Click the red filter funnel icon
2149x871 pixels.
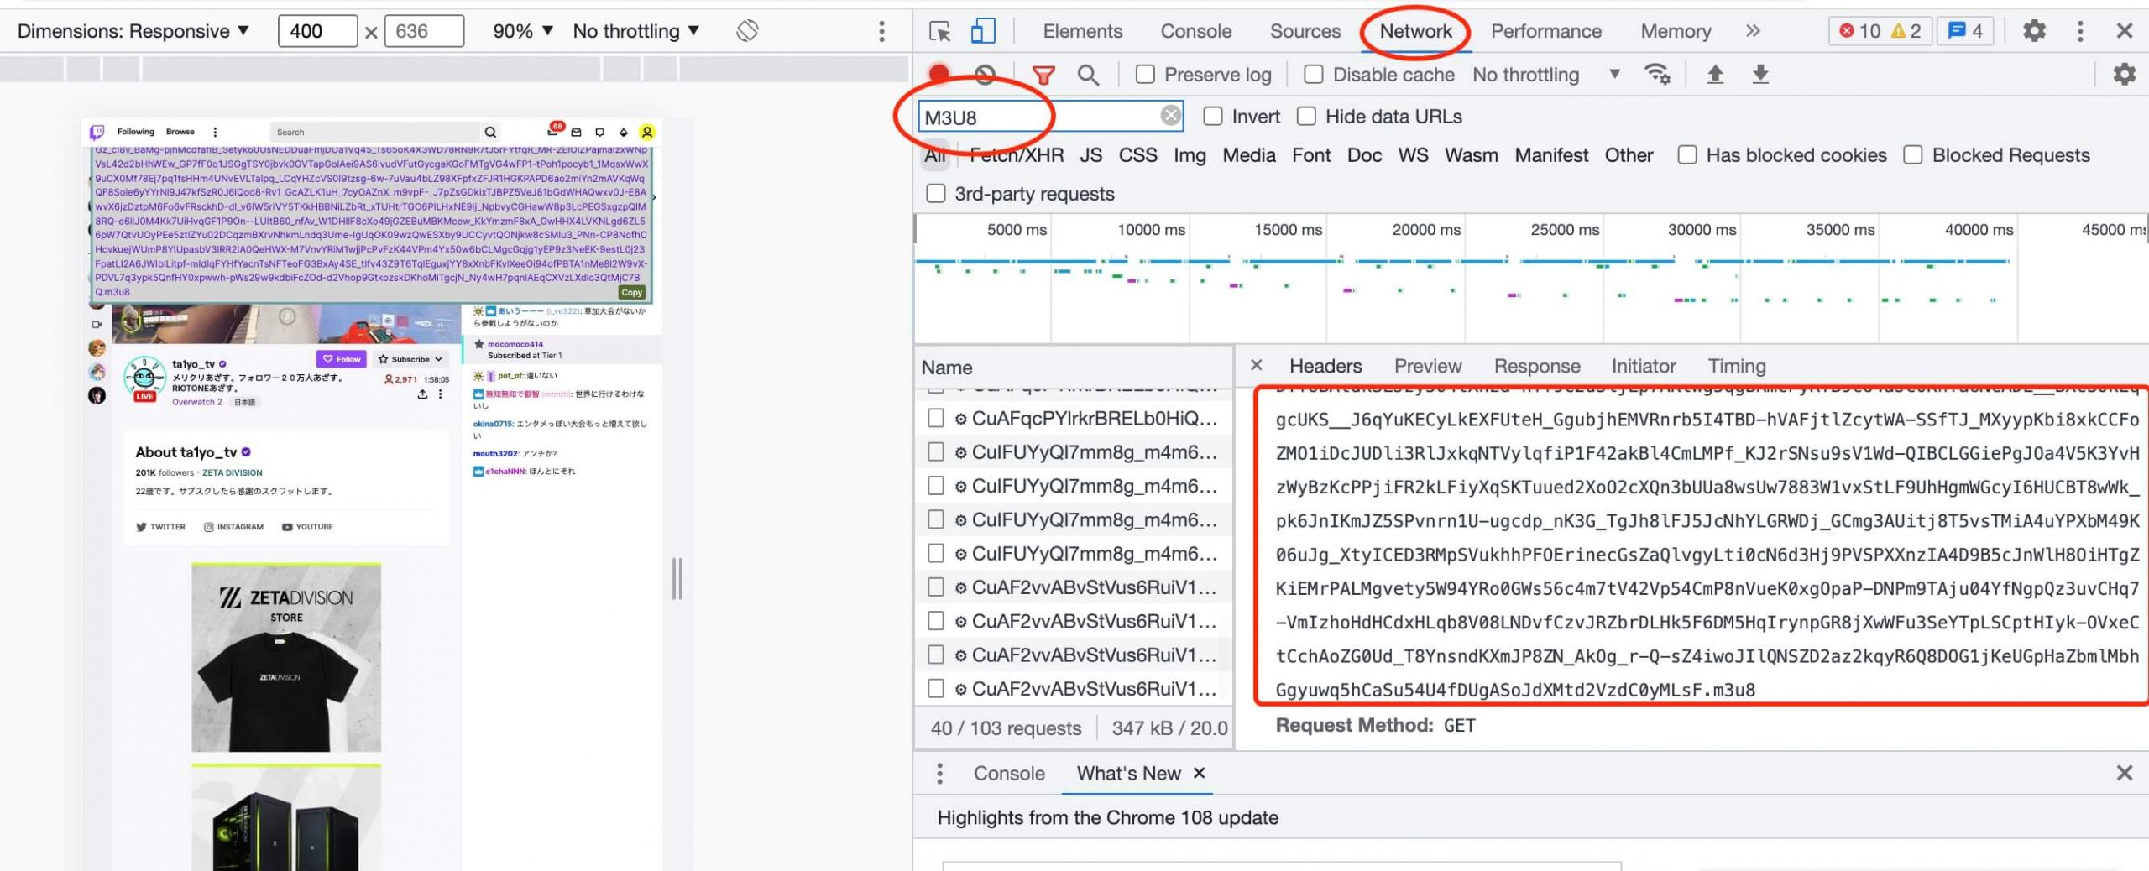point(1043,75)
